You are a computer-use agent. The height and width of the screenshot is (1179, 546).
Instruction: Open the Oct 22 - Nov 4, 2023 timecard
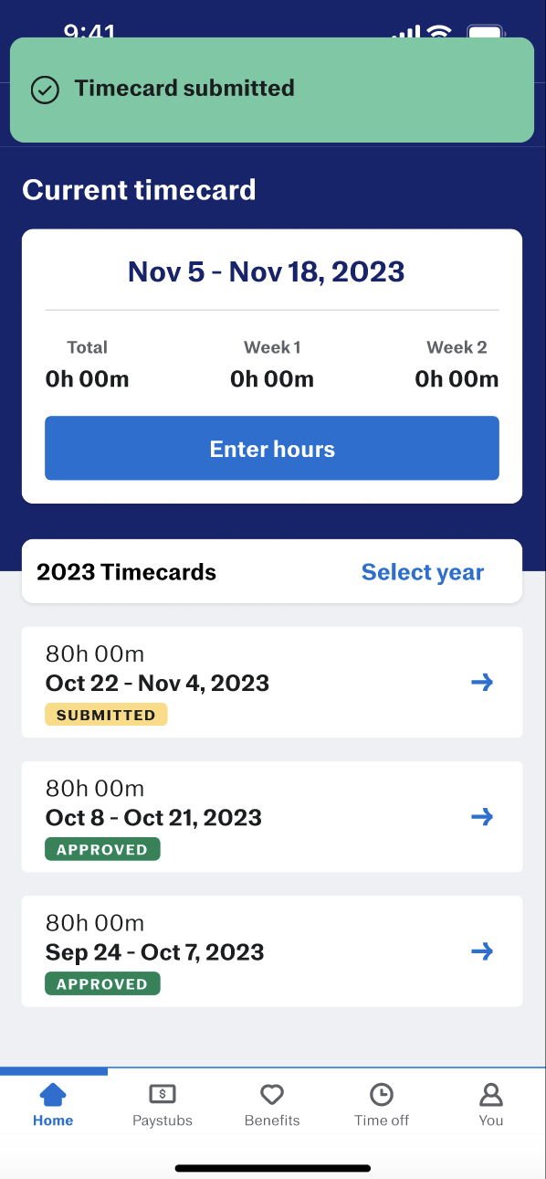pos(272,682)
